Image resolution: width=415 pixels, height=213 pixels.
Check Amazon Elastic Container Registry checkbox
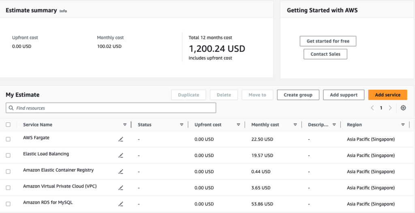click(8, 171)
